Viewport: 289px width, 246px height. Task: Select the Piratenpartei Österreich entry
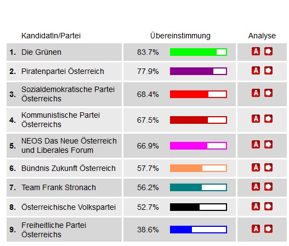[x=63, y=71]
